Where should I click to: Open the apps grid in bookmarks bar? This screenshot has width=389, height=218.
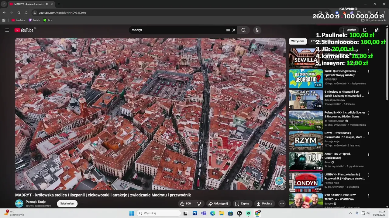4,20
